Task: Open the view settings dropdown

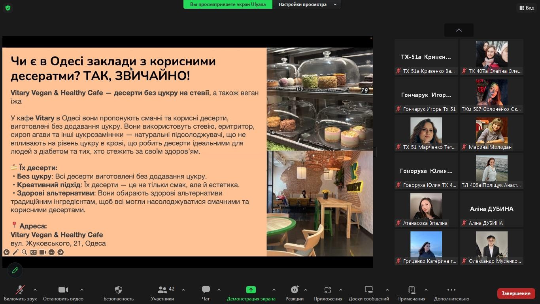Action: point(306,4)
